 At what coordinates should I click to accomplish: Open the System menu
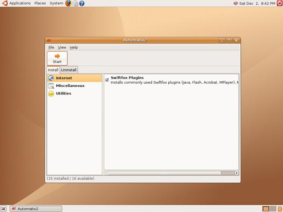coord(56,3)
